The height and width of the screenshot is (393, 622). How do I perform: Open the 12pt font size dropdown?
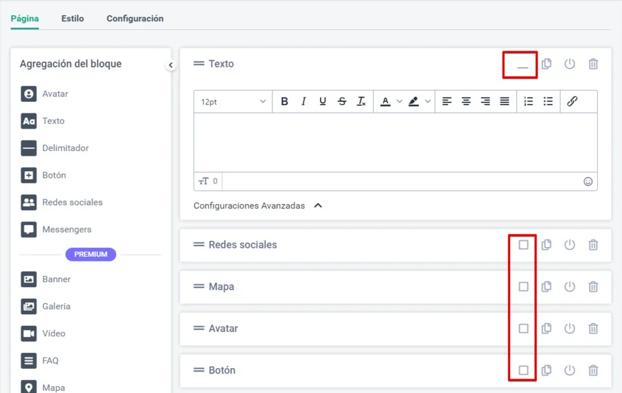(x=233, y=102)
